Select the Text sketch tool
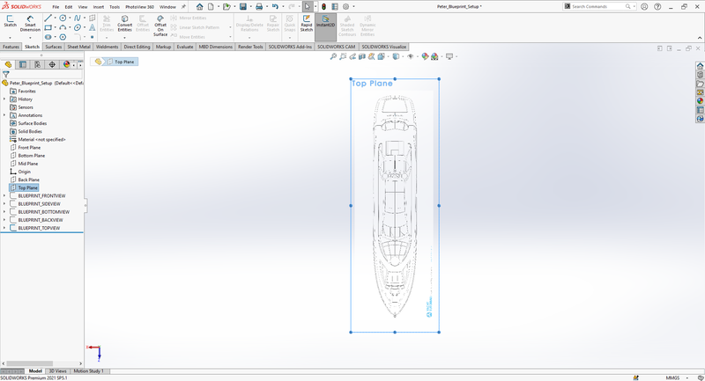The height and width of the screenshot is (381, 705). (93, 27)
